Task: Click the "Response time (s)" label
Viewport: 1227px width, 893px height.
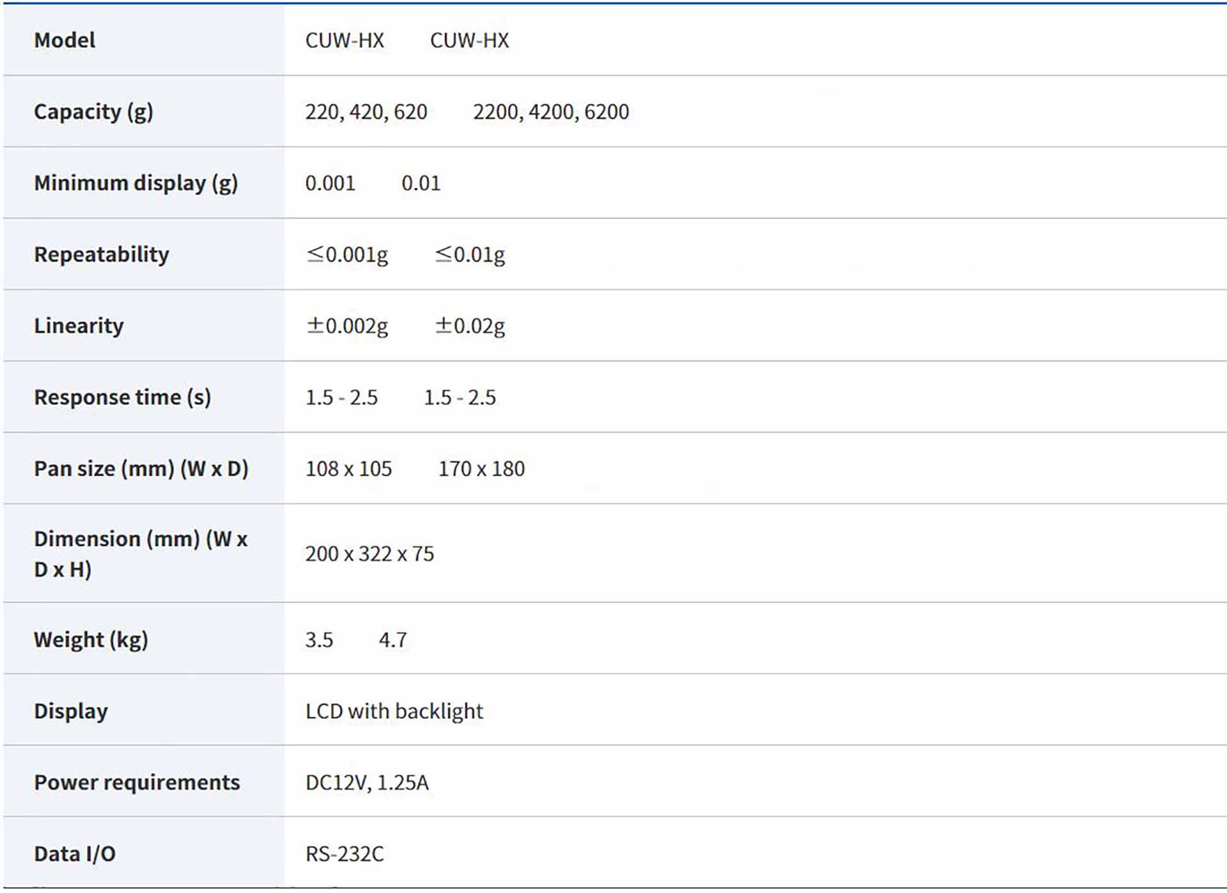Action: (x=122, y=397)
